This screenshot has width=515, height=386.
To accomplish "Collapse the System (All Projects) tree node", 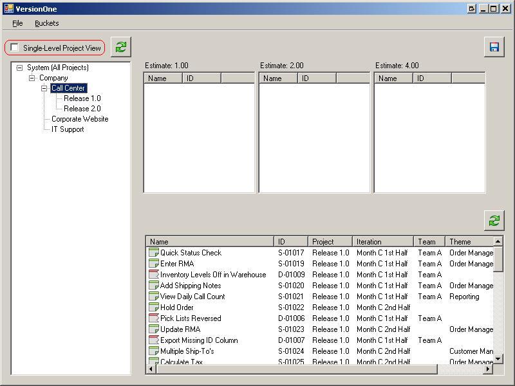I will (20, 68).
